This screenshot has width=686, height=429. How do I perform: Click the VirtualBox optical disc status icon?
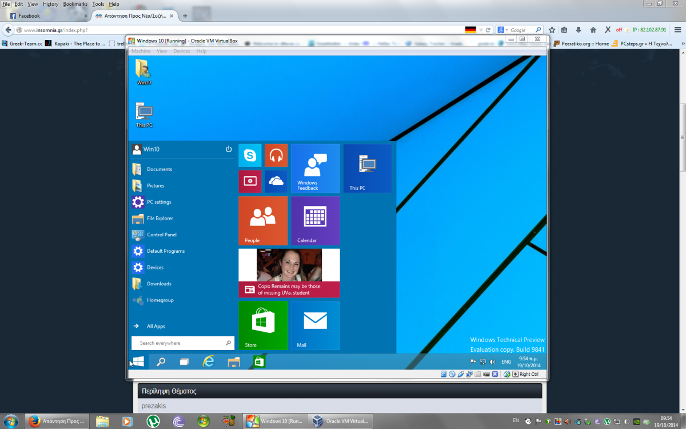(x=452, y=375)
